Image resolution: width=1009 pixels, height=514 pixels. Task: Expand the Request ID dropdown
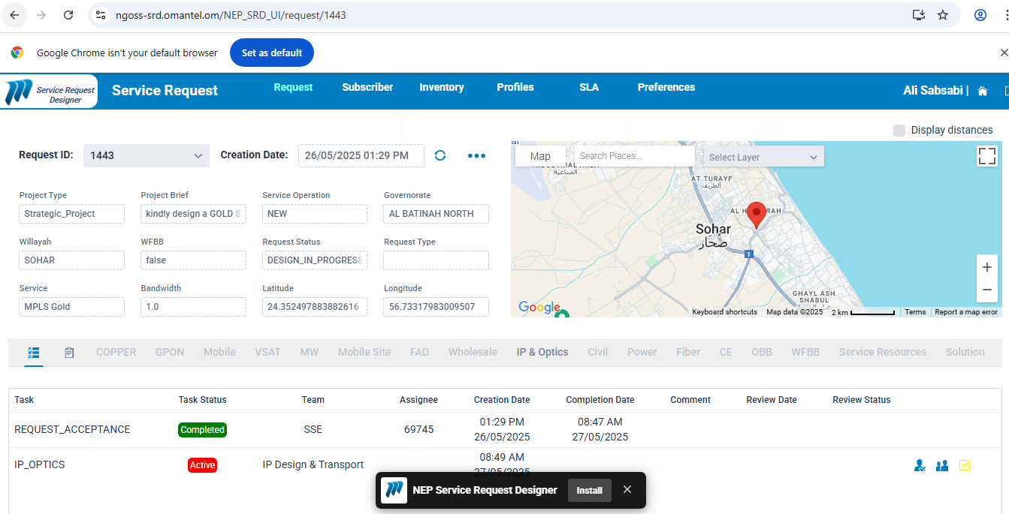coord(146,155)
